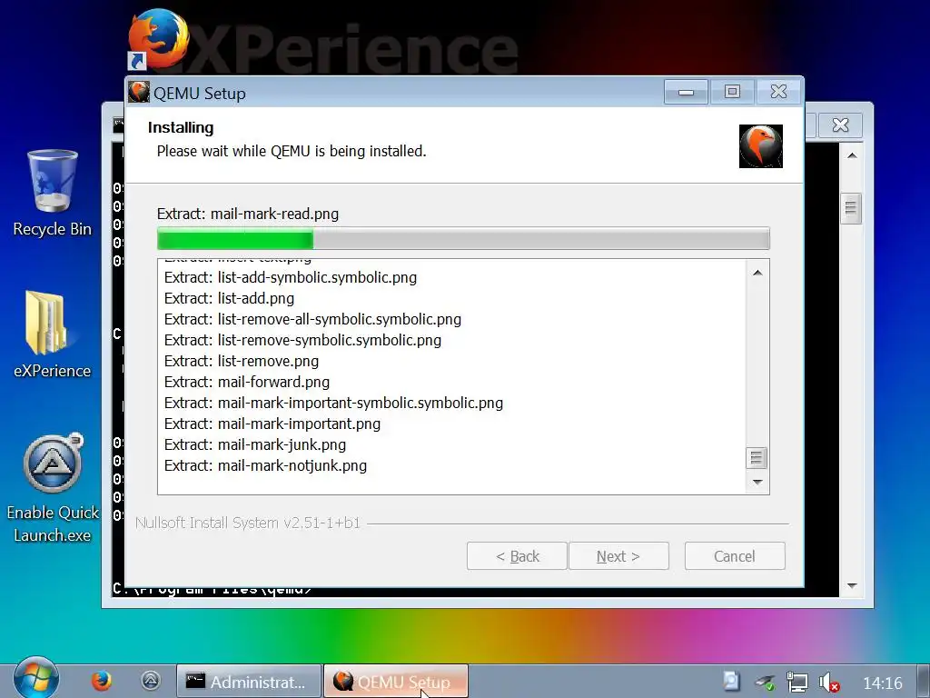Open the Windows Start orb
This screenshot has width=930, height=698.
tap(36, 679)
